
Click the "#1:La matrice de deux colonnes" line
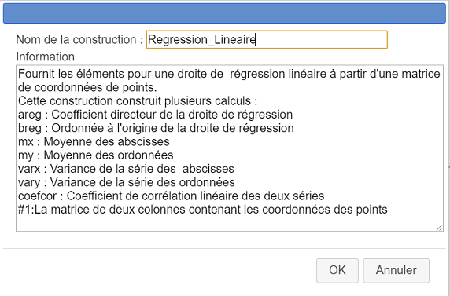203,210
